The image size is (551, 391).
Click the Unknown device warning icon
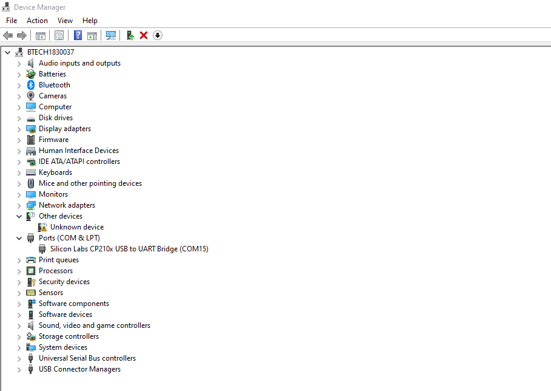[42, 227]
